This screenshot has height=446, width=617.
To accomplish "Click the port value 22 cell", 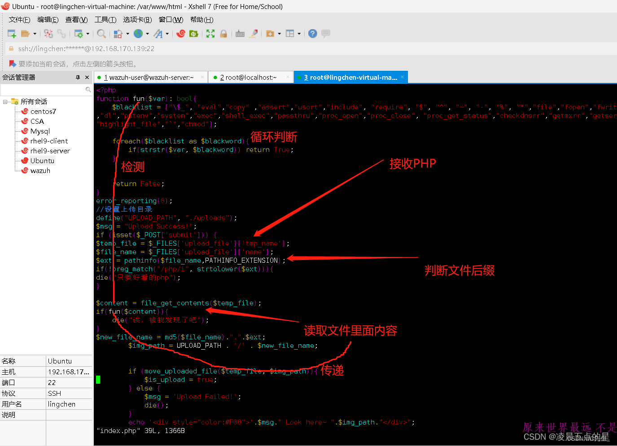I will (x=69, y=383).
